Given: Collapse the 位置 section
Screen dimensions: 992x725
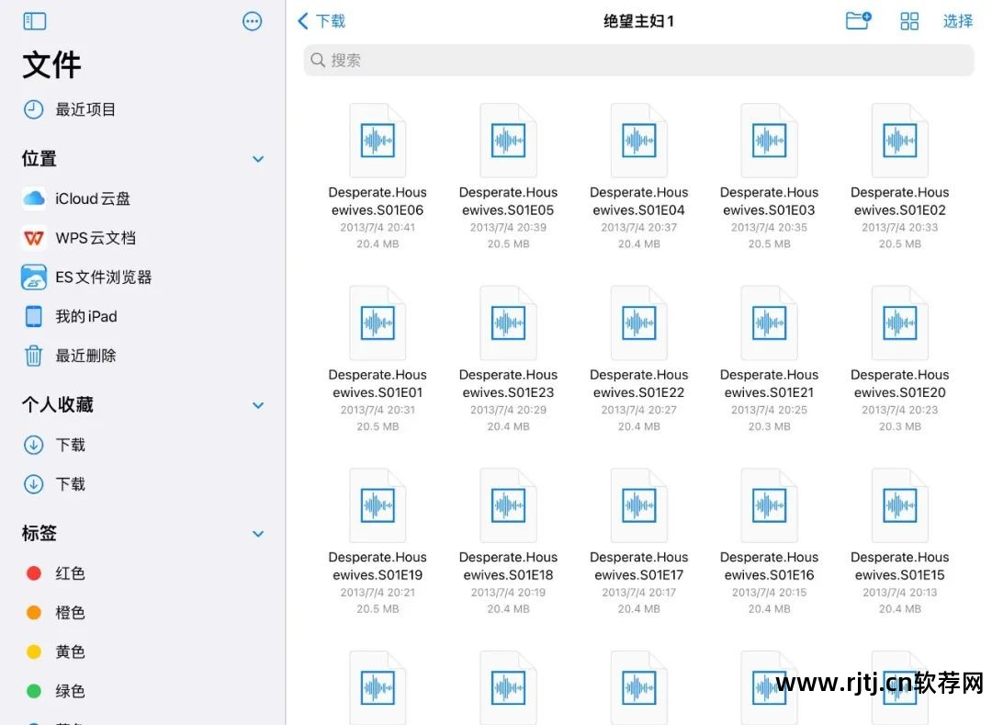Looking at the screenshot, I should pos(257,159).
